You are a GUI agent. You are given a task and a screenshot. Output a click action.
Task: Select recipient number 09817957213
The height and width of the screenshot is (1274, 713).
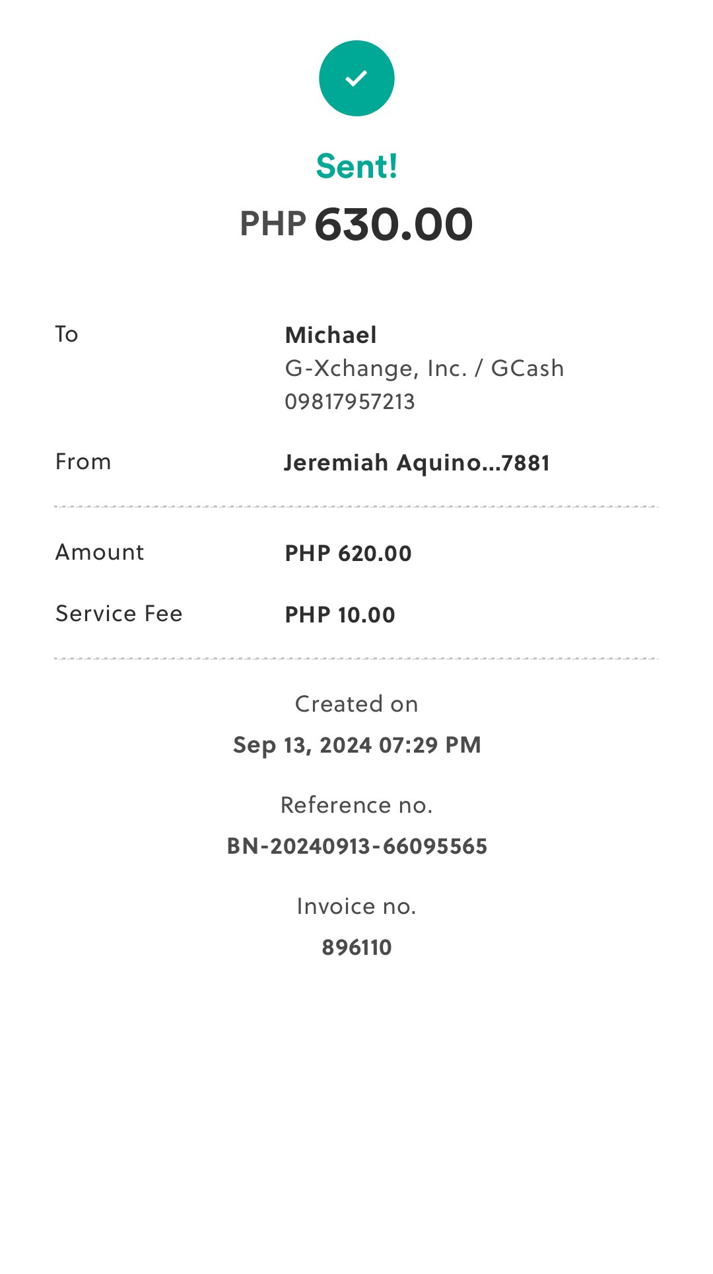pyautogui.click(x=350, y=402)
